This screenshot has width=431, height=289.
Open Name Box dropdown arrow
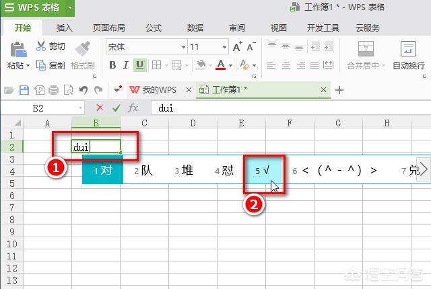click(80, 108)
